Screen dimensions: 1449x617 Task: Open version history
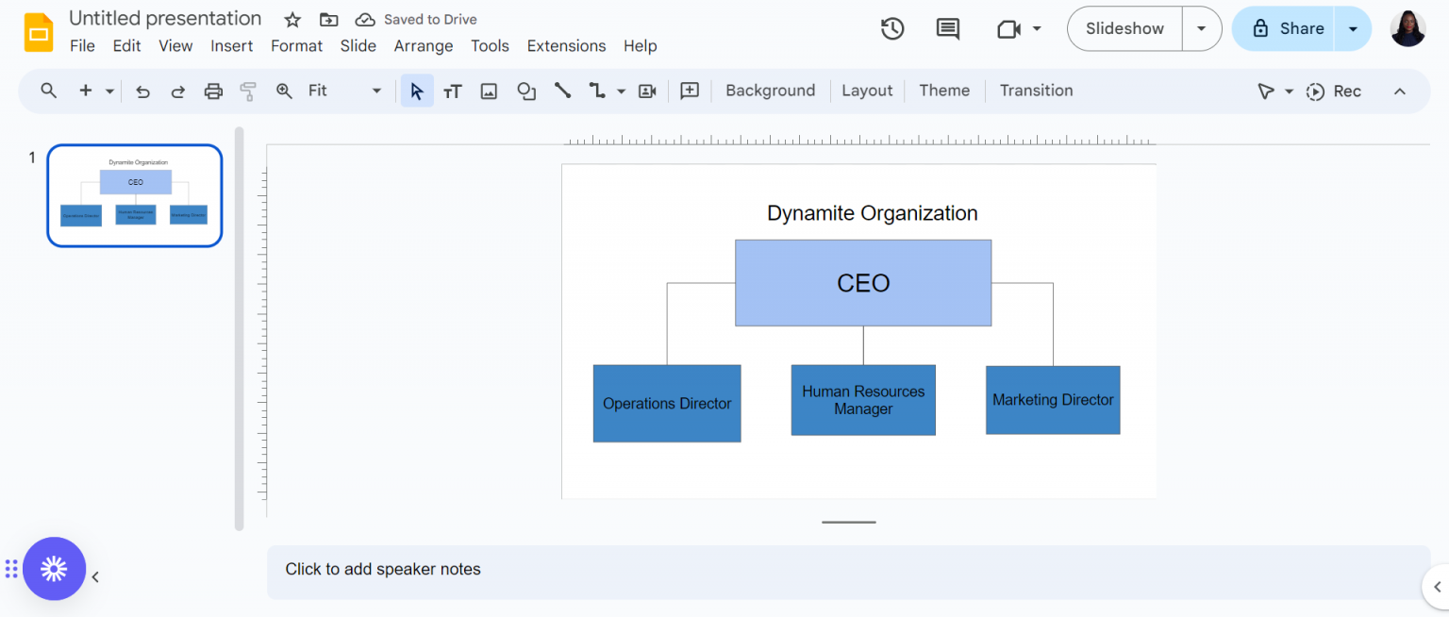[x=891, y=29]
